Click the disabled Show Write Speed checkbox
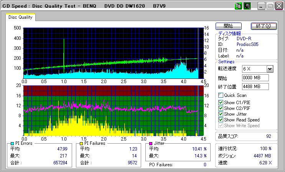 (221, 126)
